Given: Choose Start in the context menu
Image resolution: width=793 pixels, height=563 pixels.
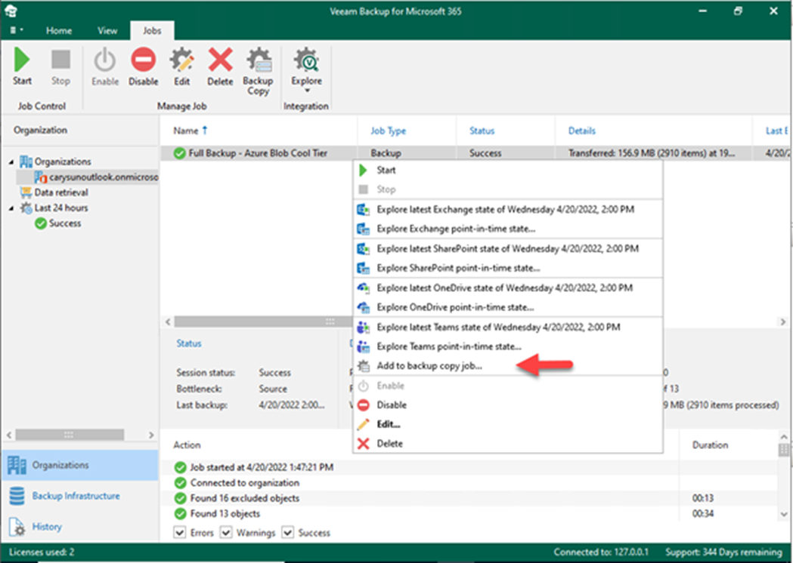Looking at the screenshot, I should tap(507, 170).
